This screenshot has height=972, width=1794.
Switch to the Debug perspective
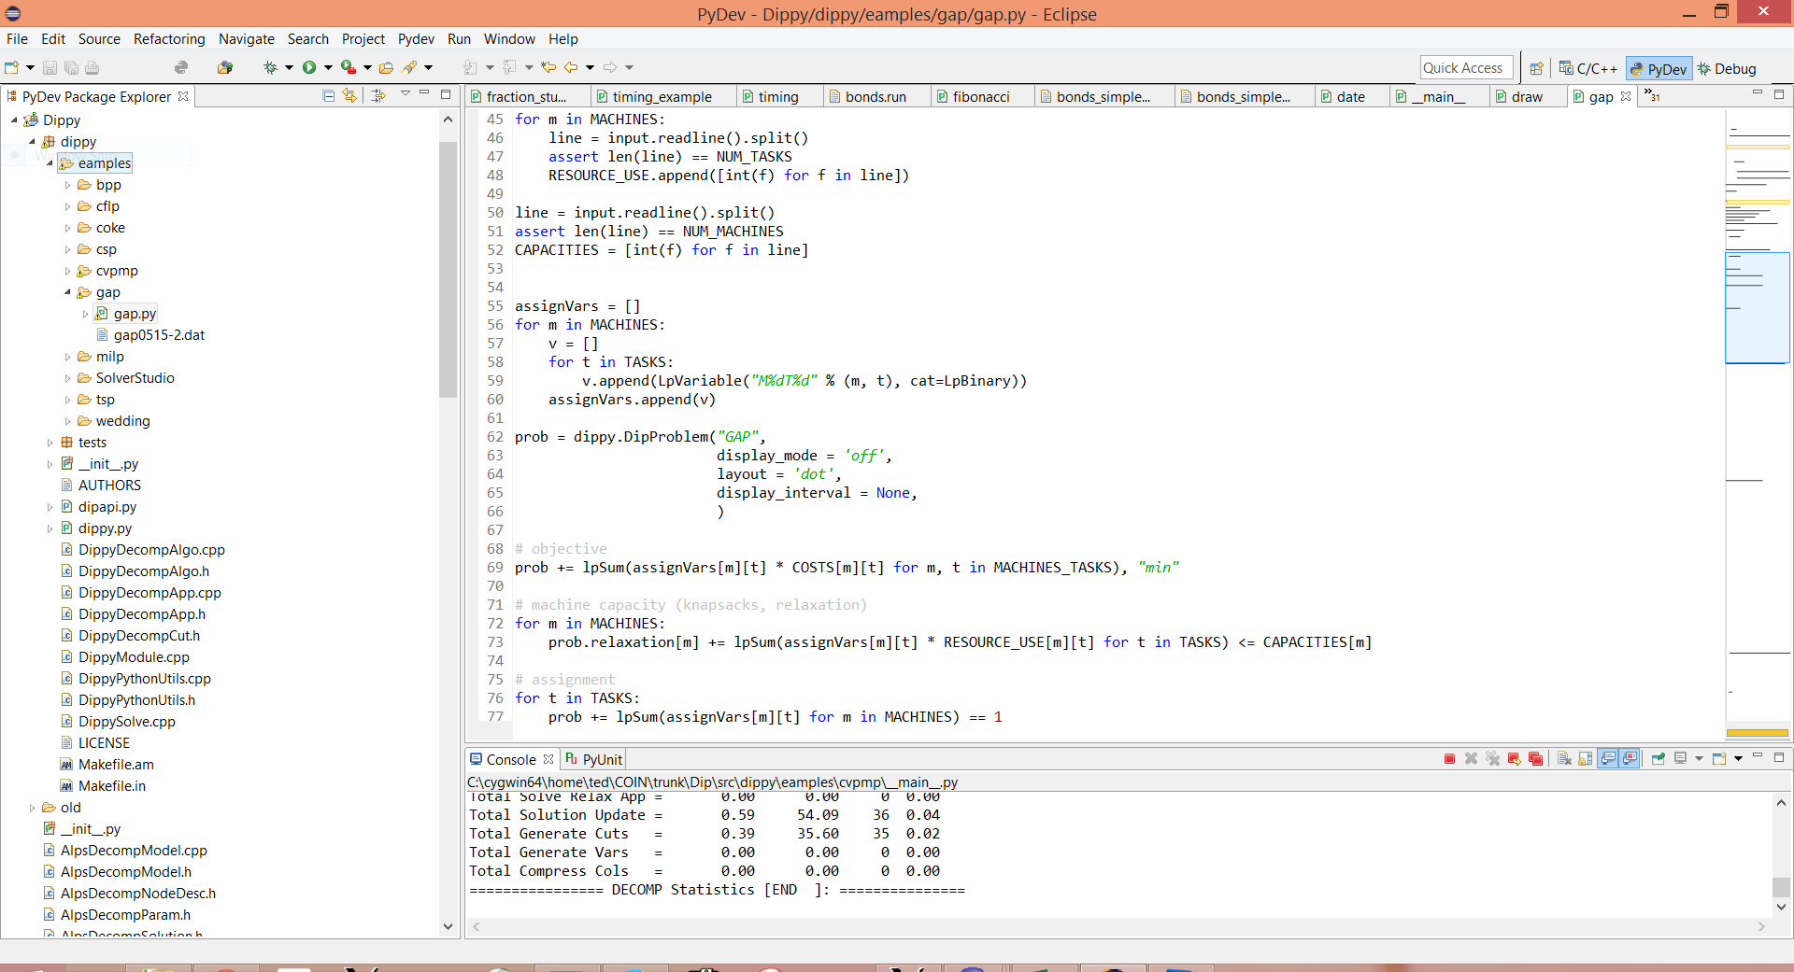[1727, 69]
